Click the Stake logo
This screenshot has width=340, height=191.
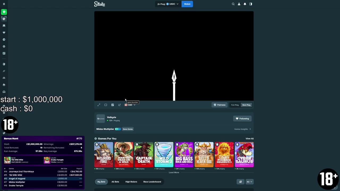coord(100,4)
